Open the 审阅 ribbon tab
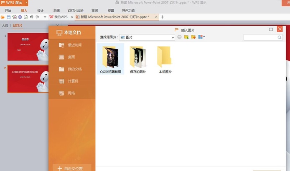Image resolution: width=290 pixels, height=171 pixels. coord(95,10)
